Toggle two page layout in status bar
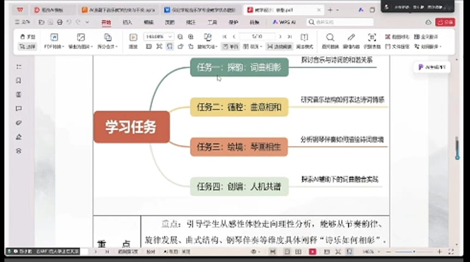 click(298, 252)
